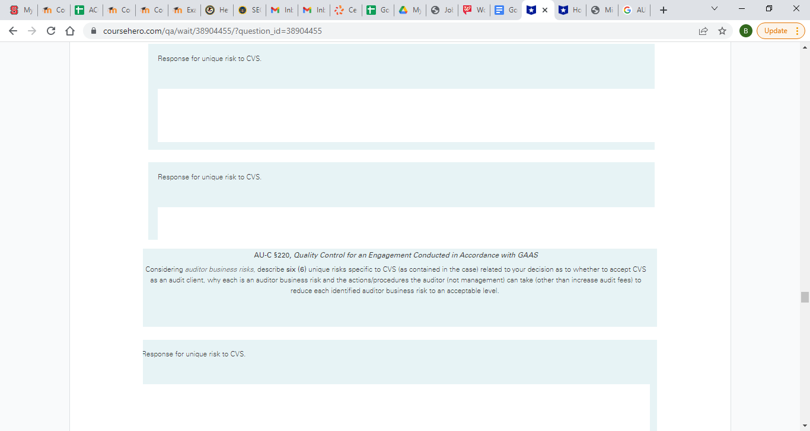Switch to the 'AC' spreadsheet tab
Screen dimensions: 810x431
point(86,10)
